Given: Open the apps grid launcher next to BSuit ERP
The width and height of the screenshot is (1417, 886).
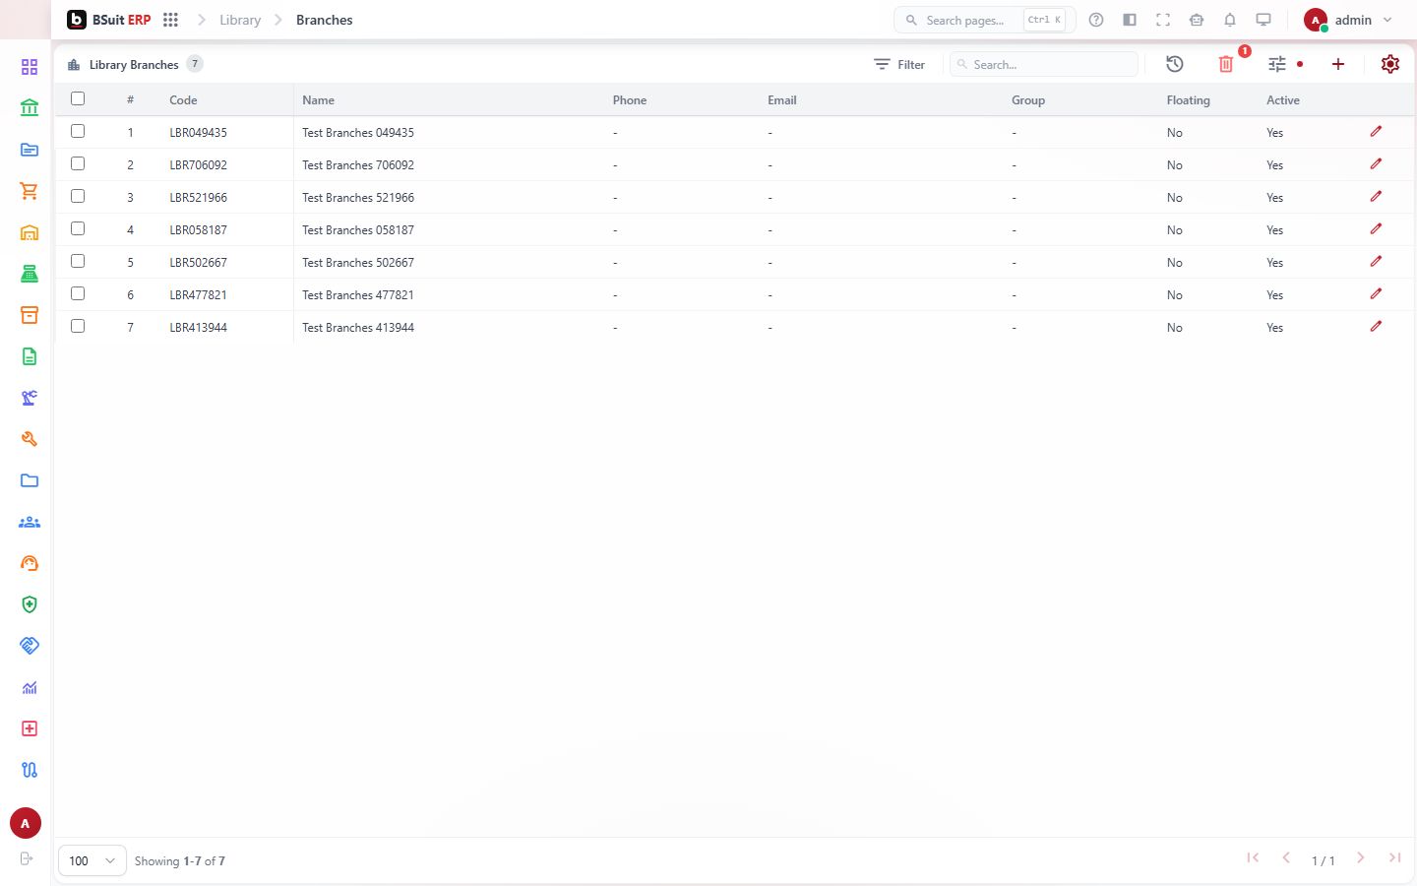Looking at the screenshot, I should coord(170,20).
